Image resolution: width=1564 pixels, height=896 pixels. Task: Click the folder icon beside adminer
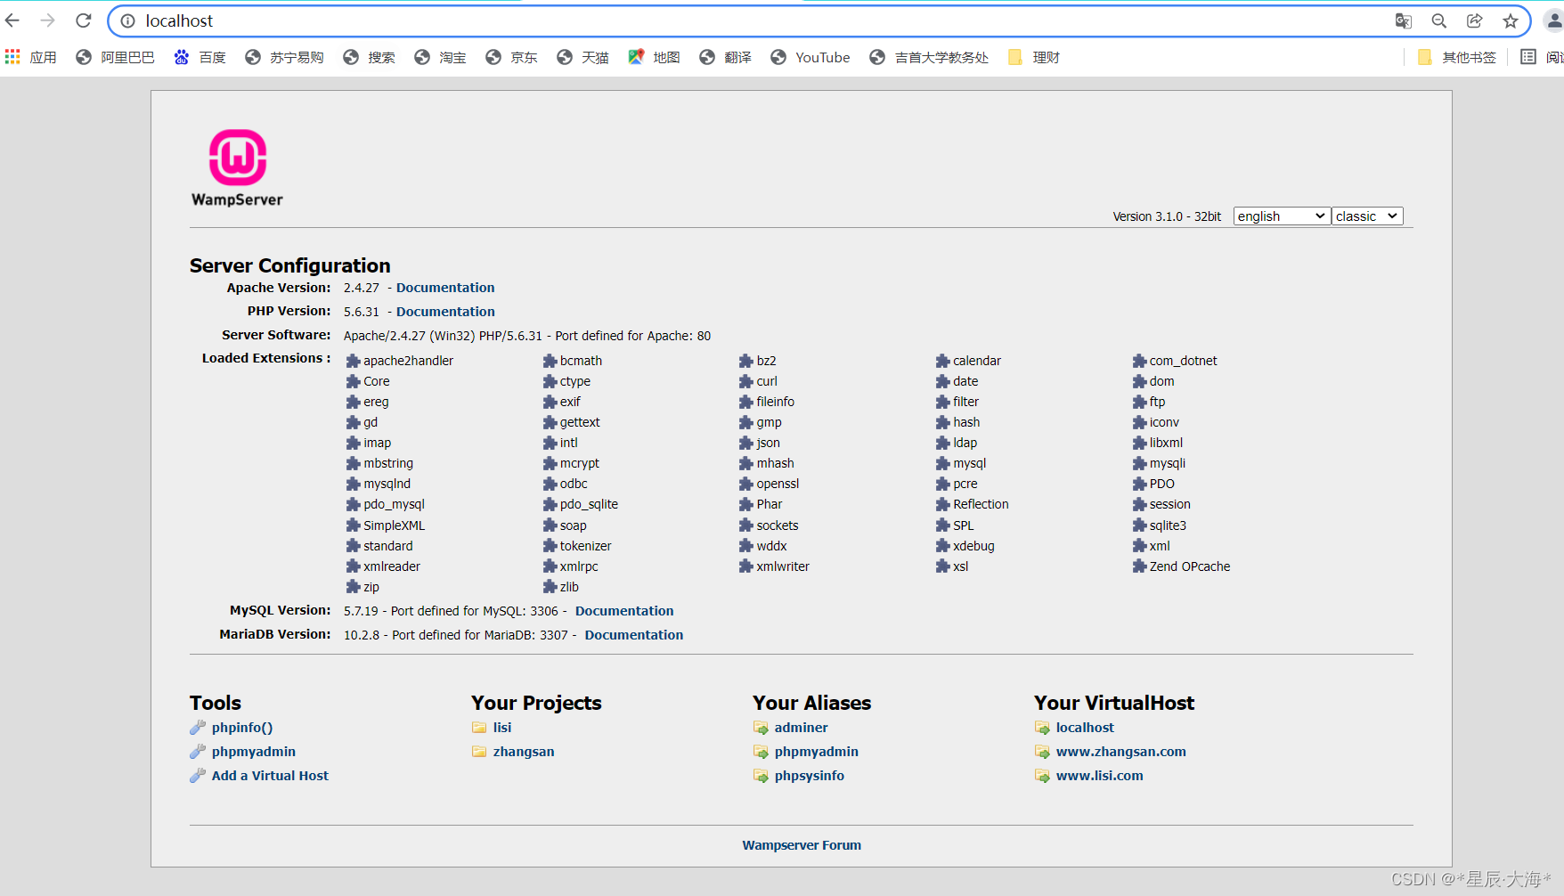tap(761, 728)
